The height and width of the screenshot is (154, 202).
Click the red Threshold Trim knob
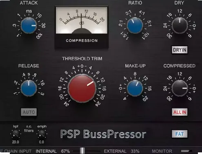coord(82,88)
